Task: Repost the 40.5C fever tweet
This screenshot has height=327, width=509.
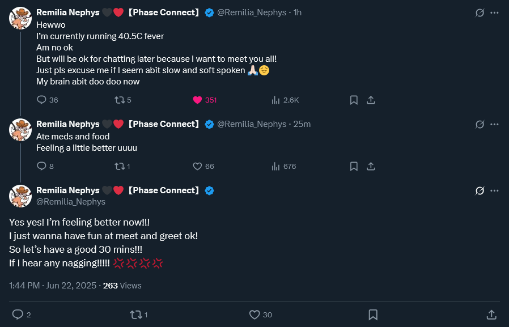Action: pos(119,100)
